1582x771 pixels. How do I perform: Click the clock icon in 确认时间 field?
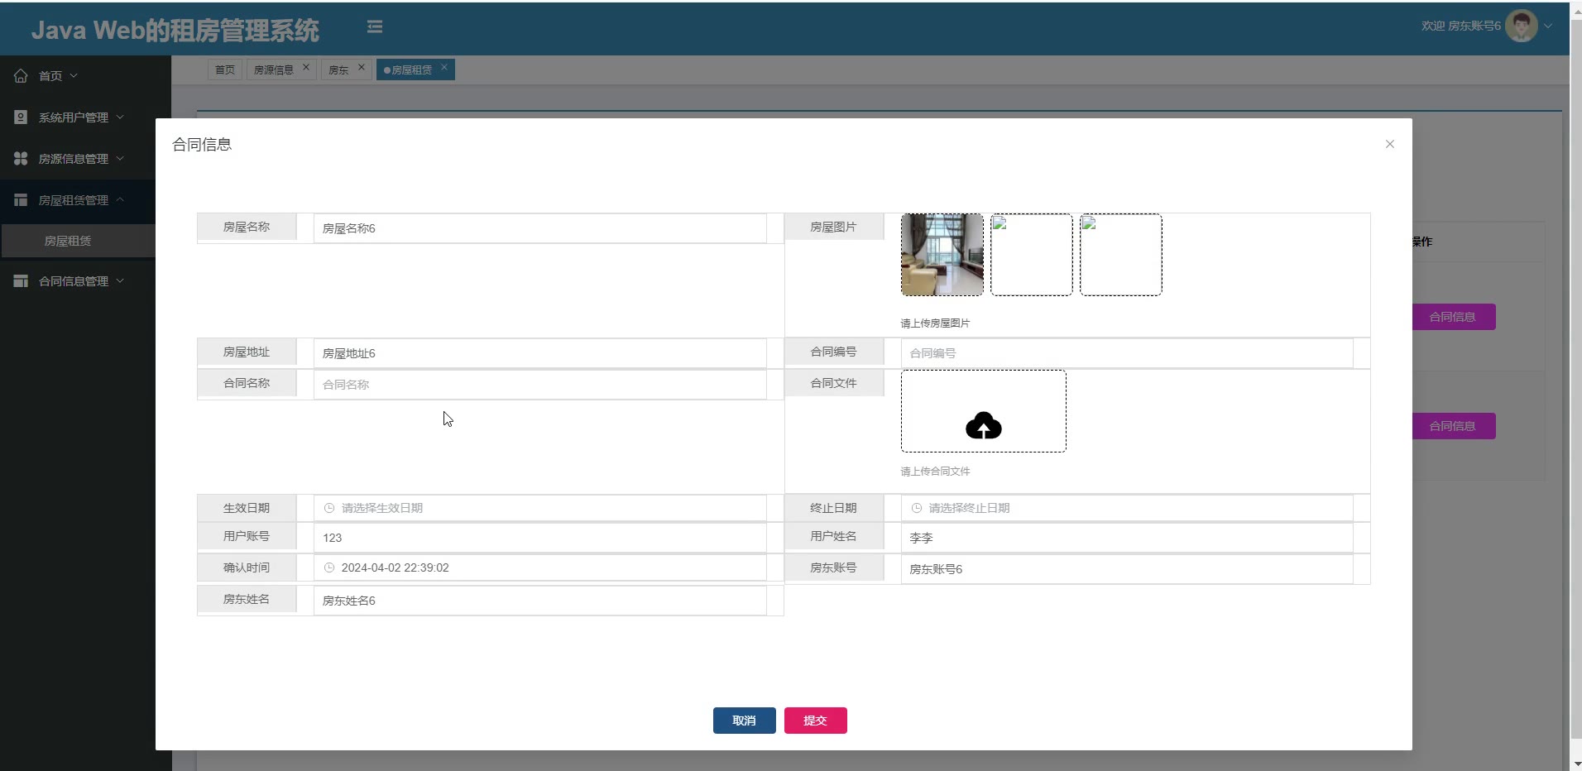point(328,567)
